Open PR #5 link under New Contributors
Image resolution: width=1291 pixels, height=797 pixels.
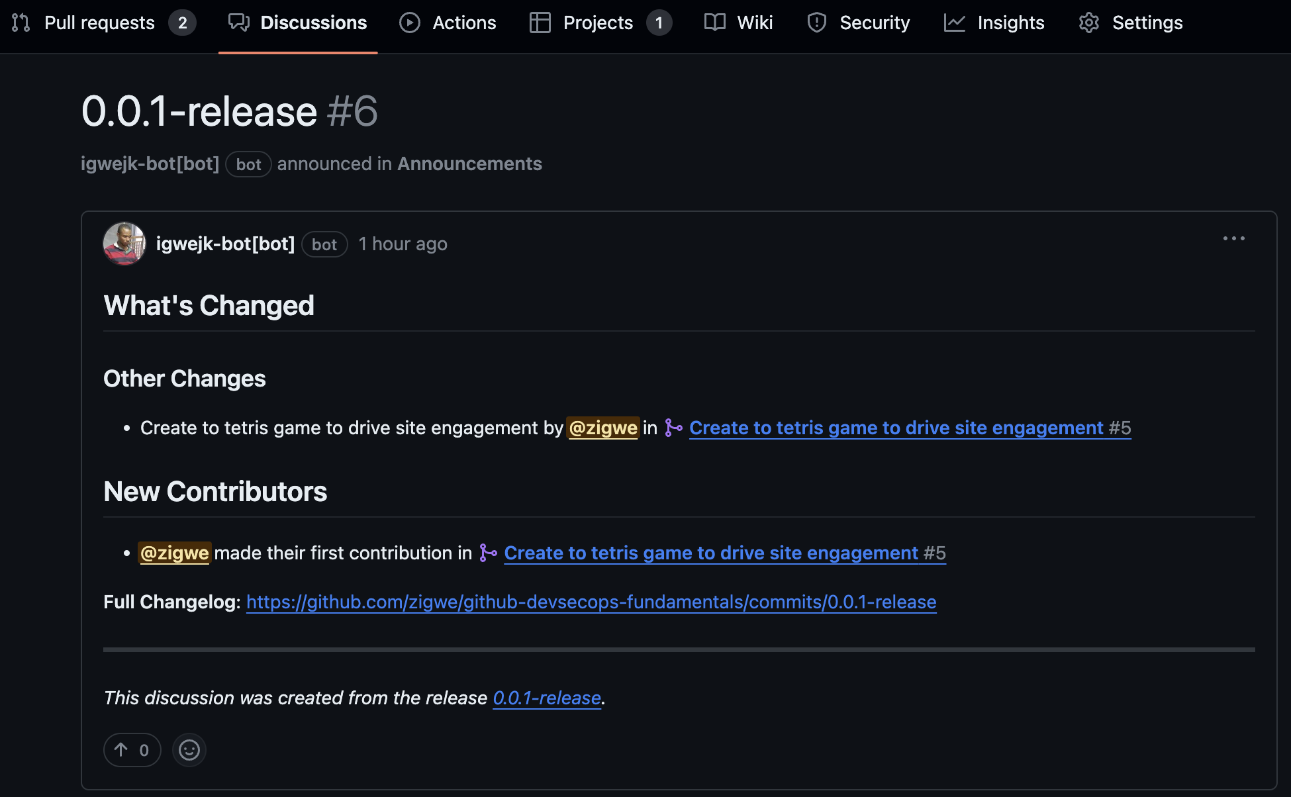tap(725, 553)
